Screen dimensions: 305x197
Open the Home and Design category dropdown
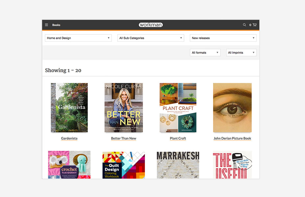78,38
